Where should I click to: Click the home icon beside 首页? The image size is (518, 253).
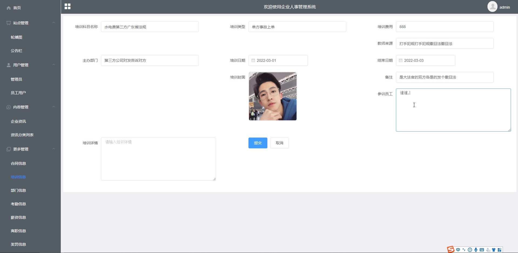[9, 8]
